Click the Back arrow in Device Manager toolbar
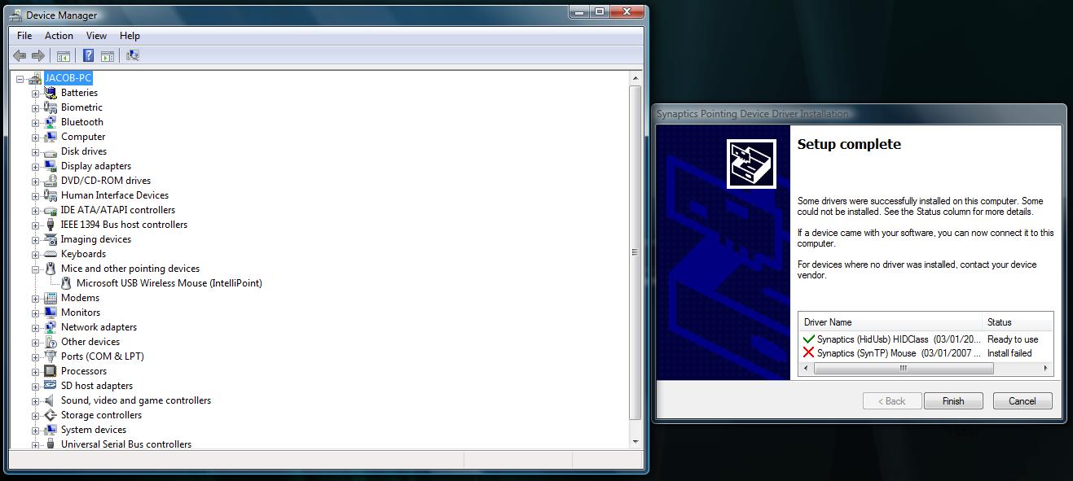Viewport: 1073px width, 481px height. point(20,55)
